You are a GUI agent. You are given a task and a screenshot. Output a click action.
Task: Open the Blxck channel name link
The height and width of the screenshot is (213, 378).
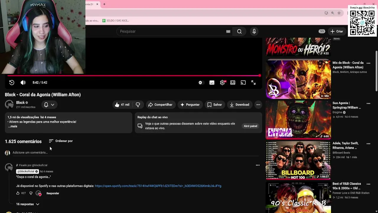click(x=20, y=103)
